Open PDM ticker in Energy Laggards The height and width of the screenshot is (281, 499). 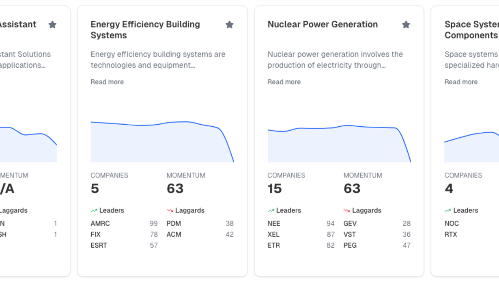coord(174,223)
